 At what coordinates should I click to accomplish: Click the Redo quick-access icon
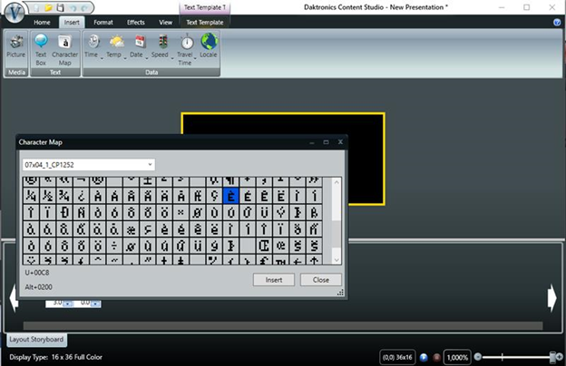pyautogui.click(x=84, y=7)
